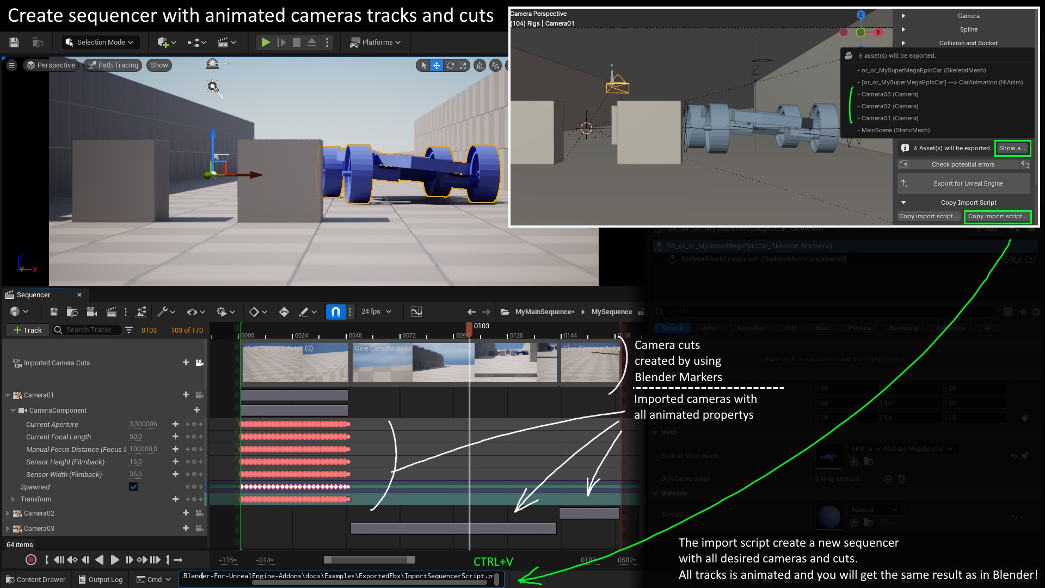Viewport: 1045px width, 588px height.
Task: Enable the snapping magnet in Sequencer
Action: (336, 311)
